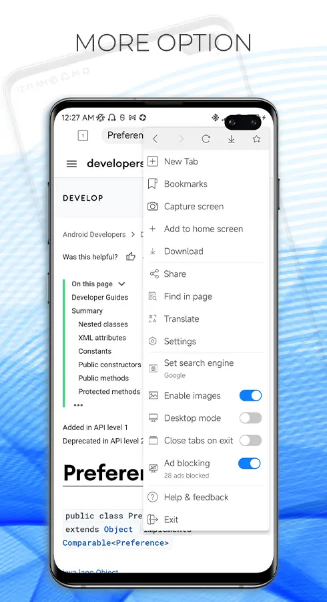Select New Tab menu entry
327x602 pixels.
[206, 162]
